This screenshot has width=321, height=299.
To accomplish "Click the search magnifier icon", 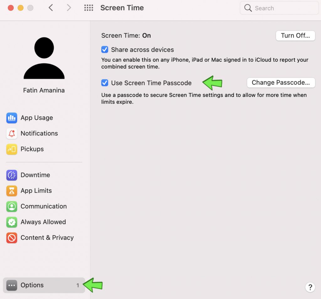I will [x=248, y=8].
